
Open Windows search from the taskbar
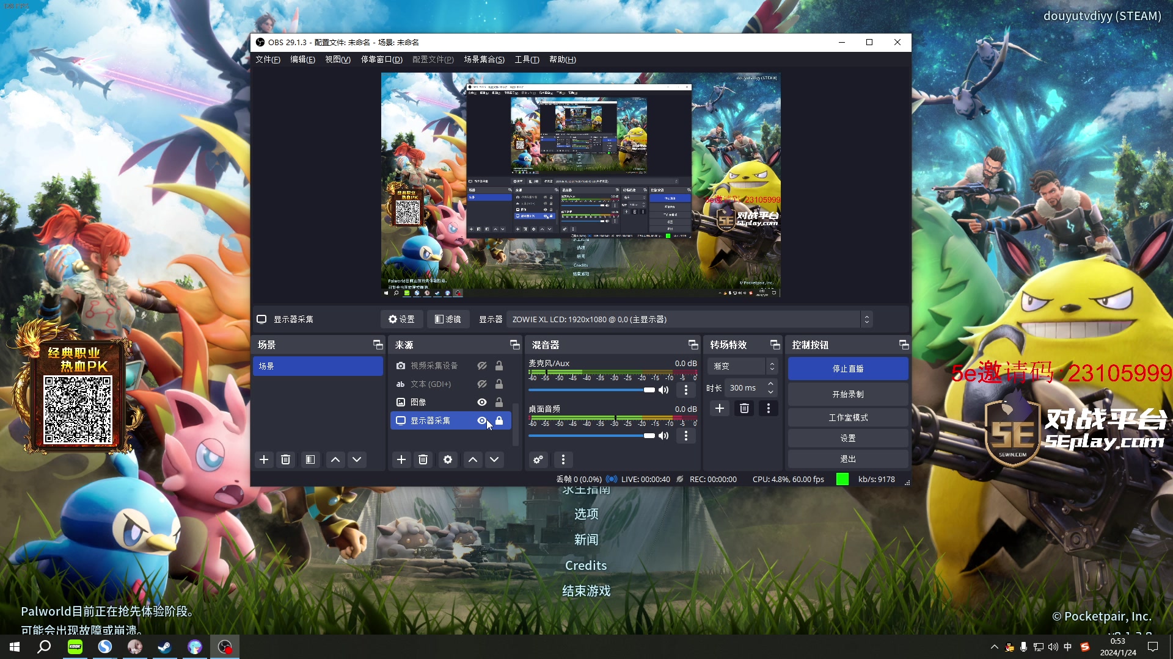click(44, 647)
